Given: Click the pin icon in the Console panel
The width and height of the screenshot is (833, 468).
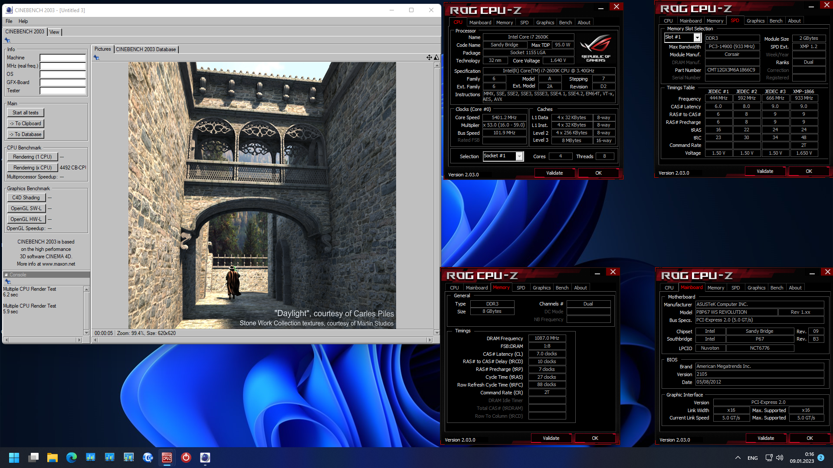Looking at the screenshot, I should coord(7,282).
